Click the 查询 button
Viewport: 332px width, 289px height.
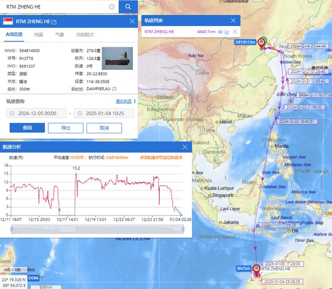tap(27, 128)
